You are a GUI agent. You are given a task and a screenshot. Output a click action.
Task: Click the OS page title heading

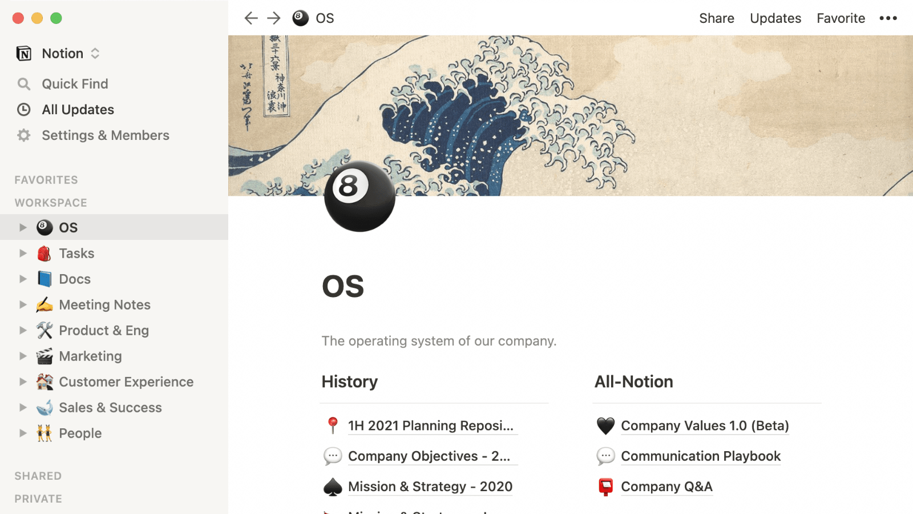tap(343, 286)
